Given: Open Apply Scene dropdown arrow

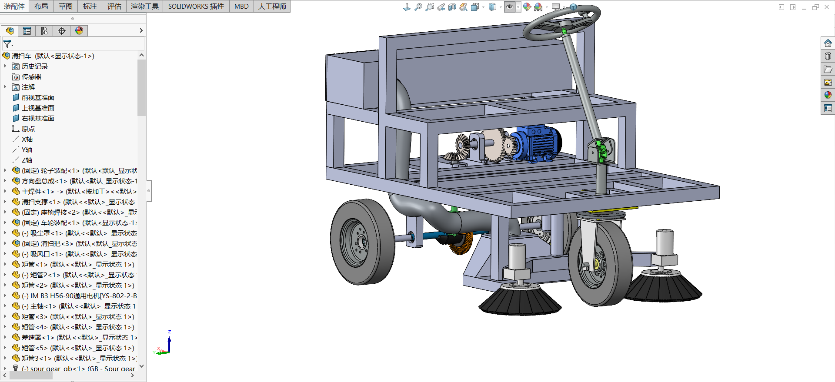Looking at the screenshot, I should (x=547, y=7).
